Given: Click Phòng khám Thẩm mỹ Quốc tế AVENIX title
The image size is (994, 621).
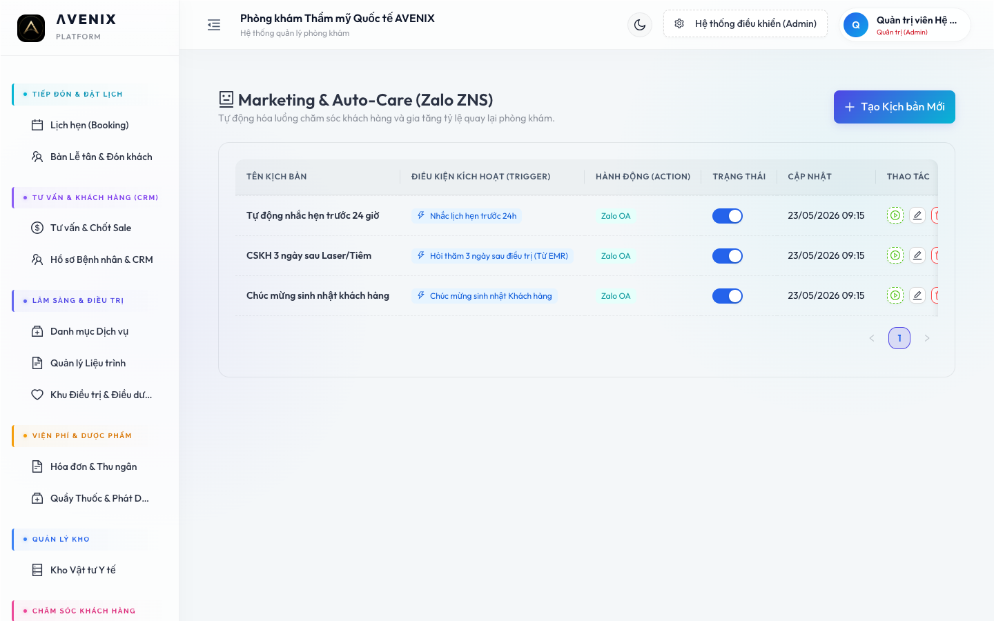Looking at the screenshot, I should click(338, 19).
